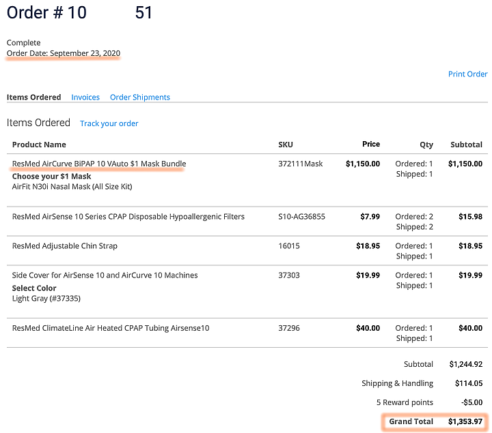Open the Order Shipments tab

[140, 98]
